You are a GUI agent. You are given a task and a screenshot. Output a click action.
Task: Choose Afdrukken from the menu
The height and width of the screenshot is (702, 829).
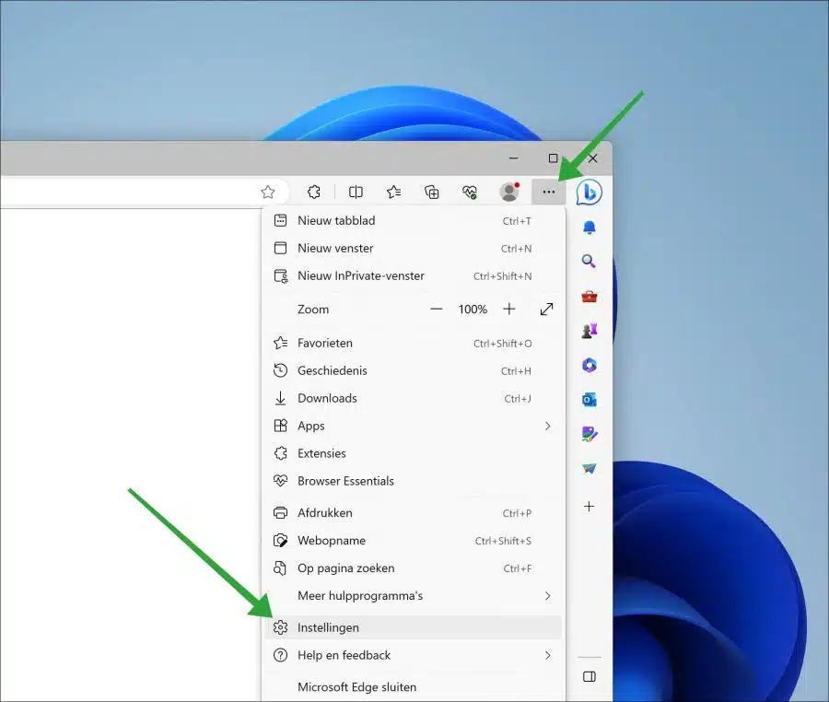(x=414, y=513)
